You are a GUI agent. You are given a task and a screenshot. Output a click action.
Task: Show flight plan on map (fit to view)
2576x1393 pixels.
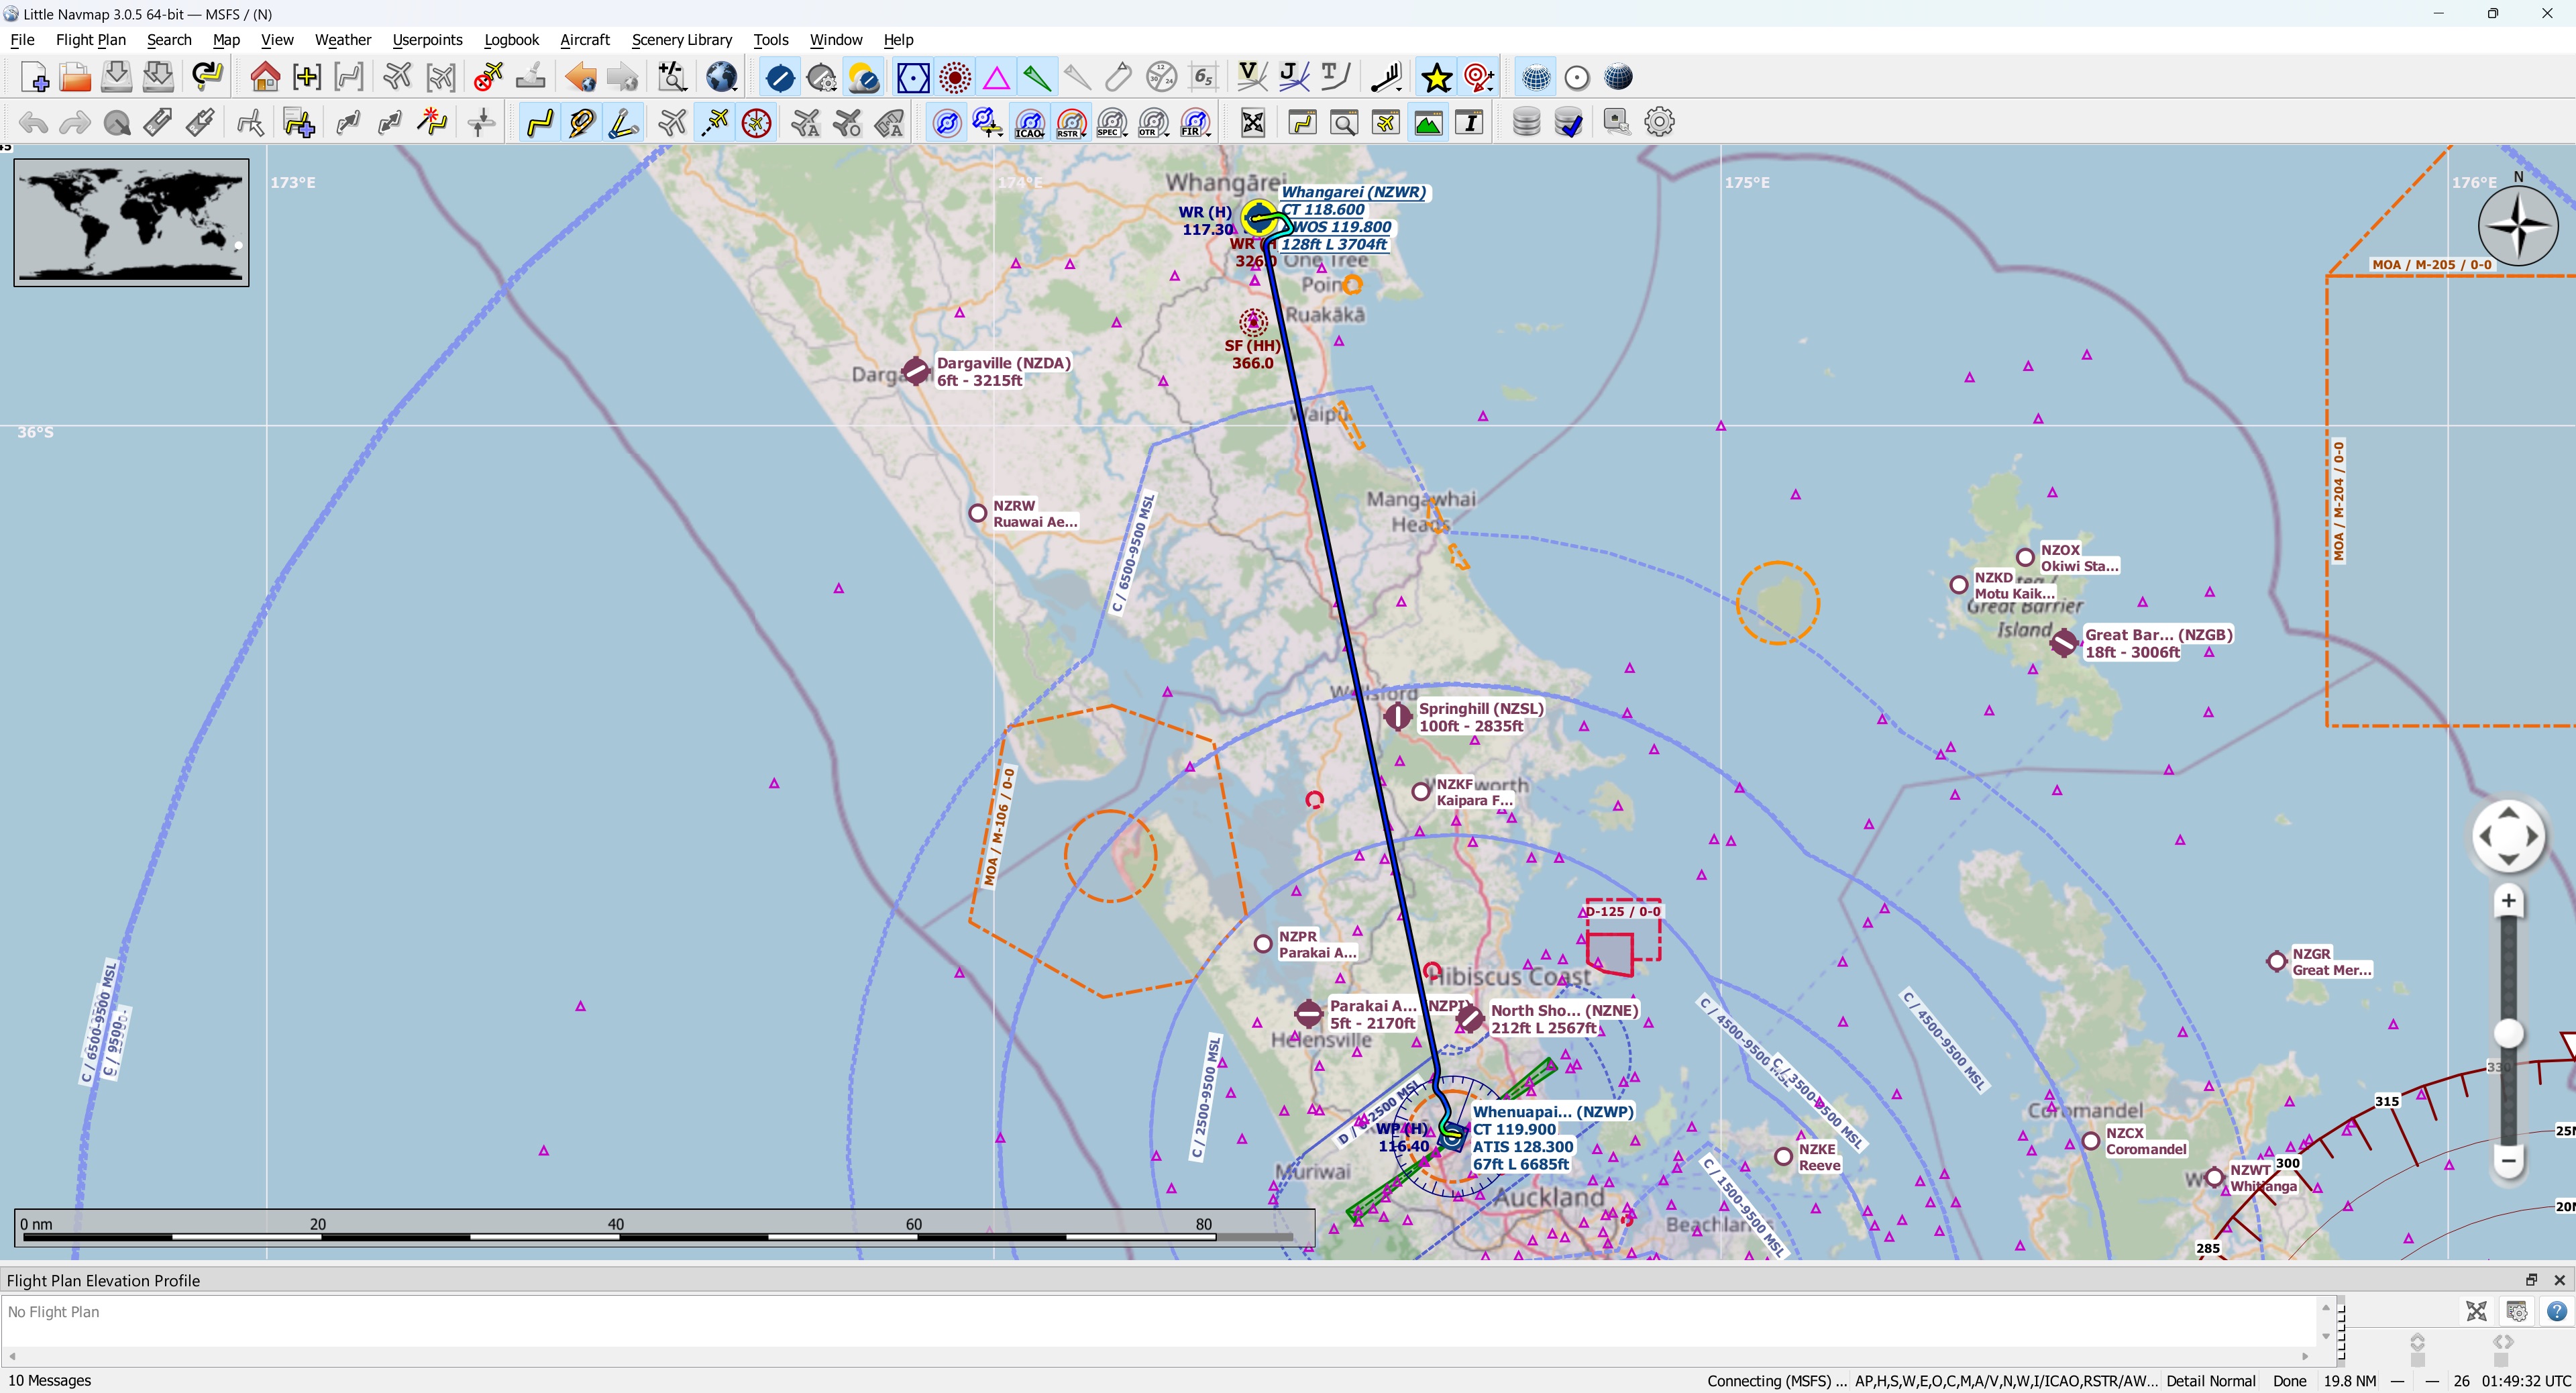coord(1253,122)
